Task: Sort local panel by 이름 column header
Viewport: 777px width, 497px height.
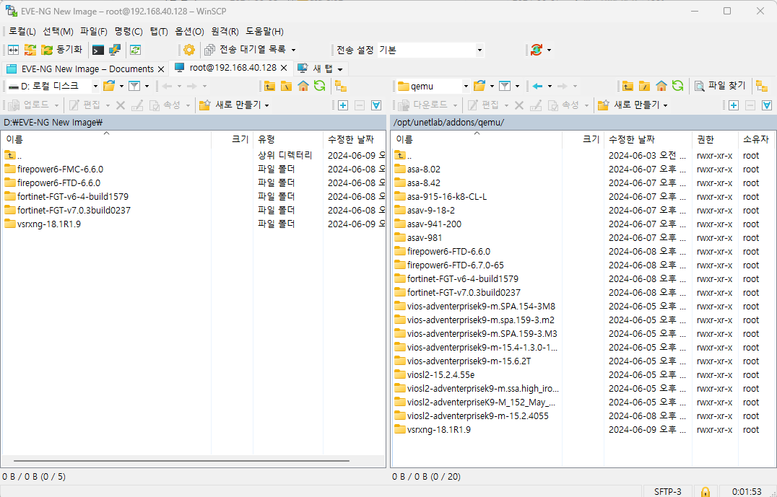Action: coord(106,140)
